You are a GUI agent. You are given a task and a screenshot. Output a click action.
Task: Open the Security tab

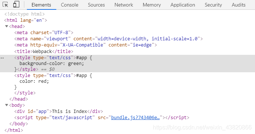coord(213,5)
